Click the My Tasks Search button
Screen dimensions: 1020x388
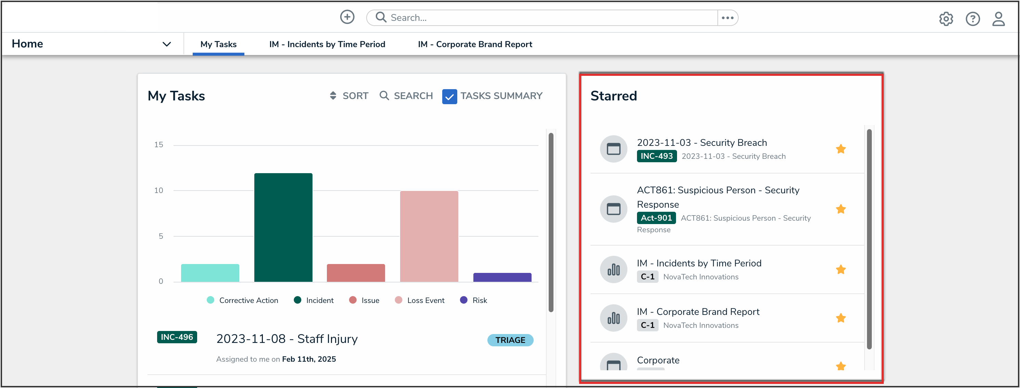406,96
